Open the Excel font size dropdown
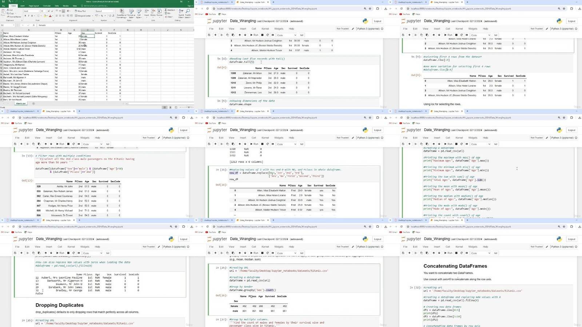The height and width of the screenshot is (327, 582). click(x=46, y=11)
